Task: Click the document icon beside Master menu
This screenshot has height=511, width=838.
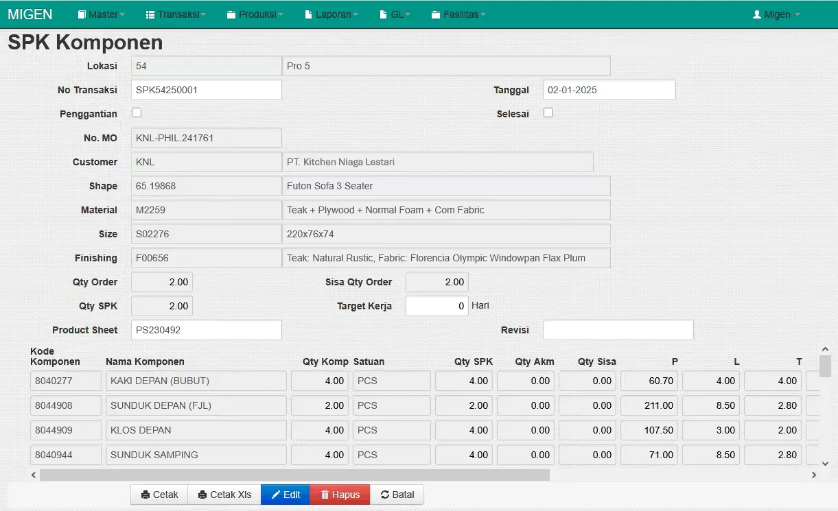Action: pos(82,14)
